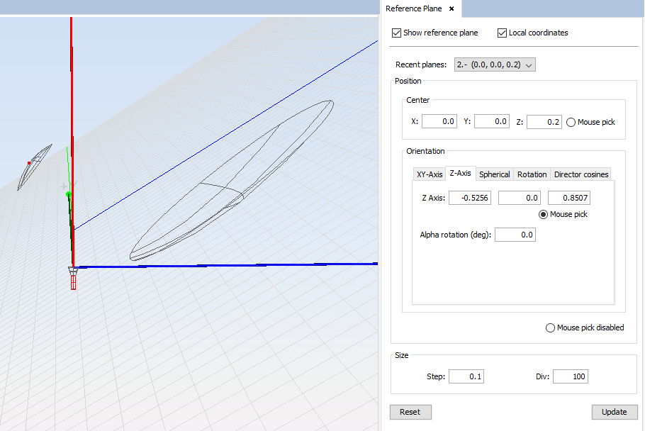Click the Center X input field
Viewport: 645px width, 431px height.
pos(439,122)
